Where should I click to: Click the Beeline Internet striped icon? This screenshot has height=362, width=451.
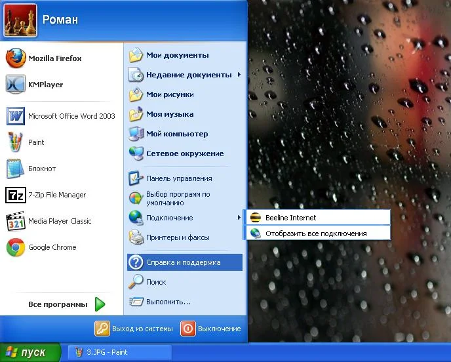pyautogui.click(x=255, y=218)
